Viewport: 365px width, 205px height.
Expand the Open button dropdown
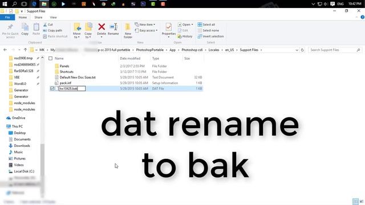tap(192, 24)
